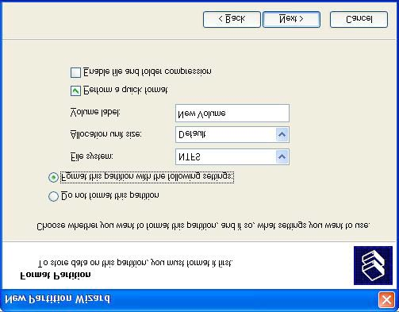Image resolution: width=399 pixels, height=312 pixels.
Task: Click the Volume label text field
Action: 232,114
